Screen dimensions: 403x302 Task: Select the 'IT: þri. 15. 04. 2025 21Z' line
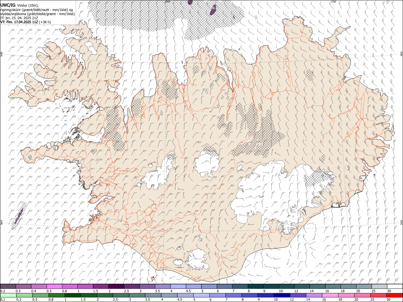pyautogui.click(x=19, y=18)
